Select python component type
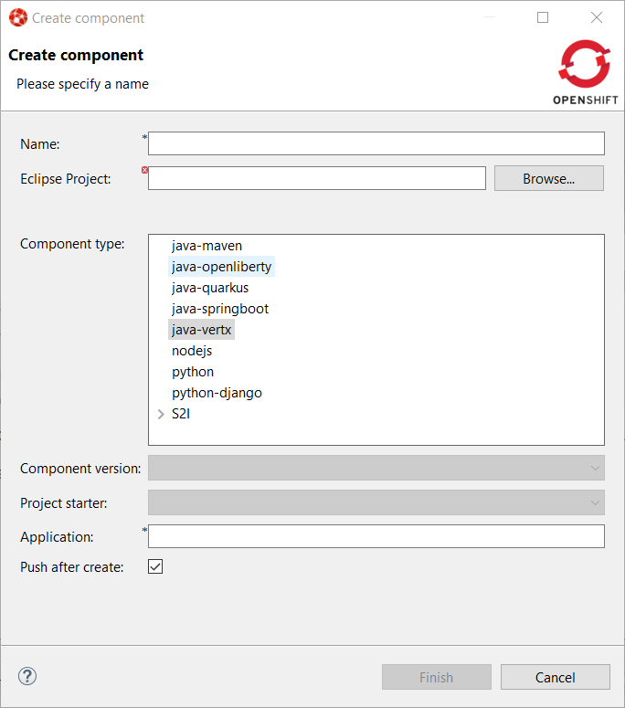 point(193,372)
